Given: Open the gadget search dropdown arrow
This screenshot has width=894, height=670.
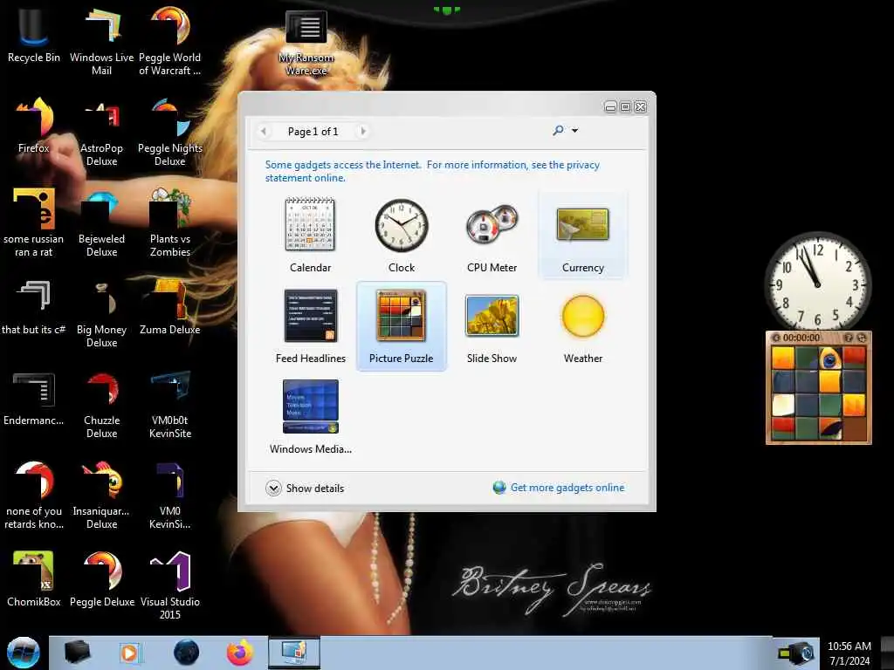Looking at the screenshot, I should pyautogui.click(x=574, y=131).
